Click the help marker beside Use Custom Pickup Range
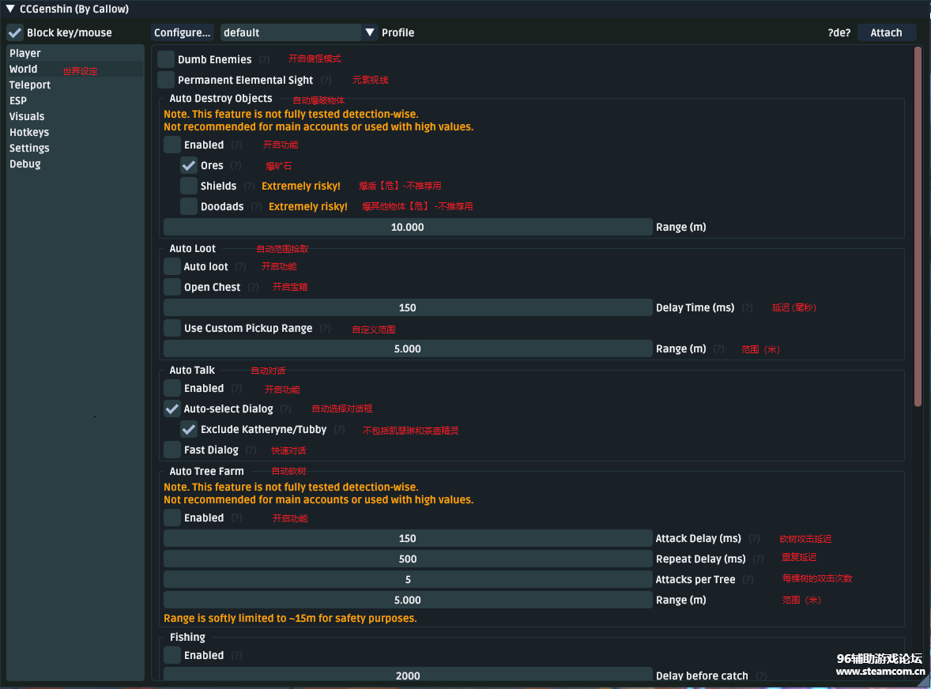 click(325, 329)
